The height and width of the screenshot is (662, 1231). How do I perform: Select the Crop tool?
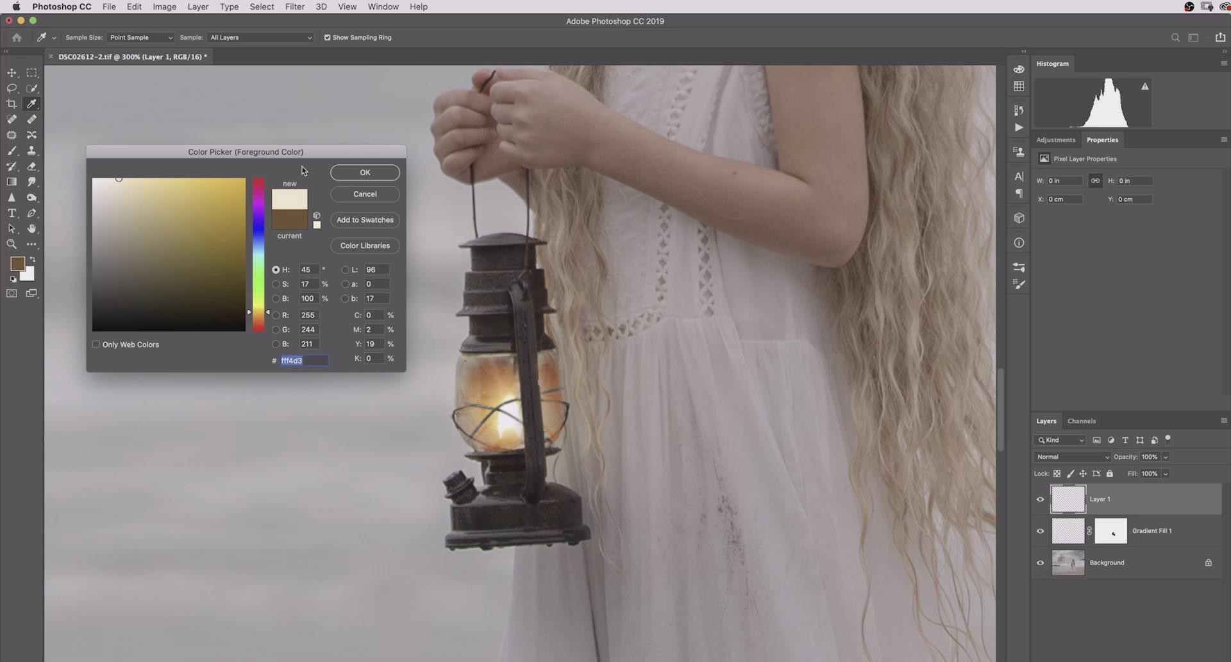pyautogui.click(x=12, y=104)
